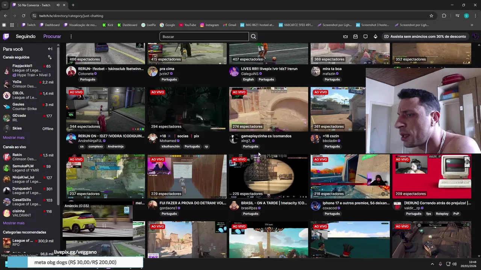This screenshot has height=270, width=481.
Task: Open CBLOL channel in sidebar
Action: [29, 95]
